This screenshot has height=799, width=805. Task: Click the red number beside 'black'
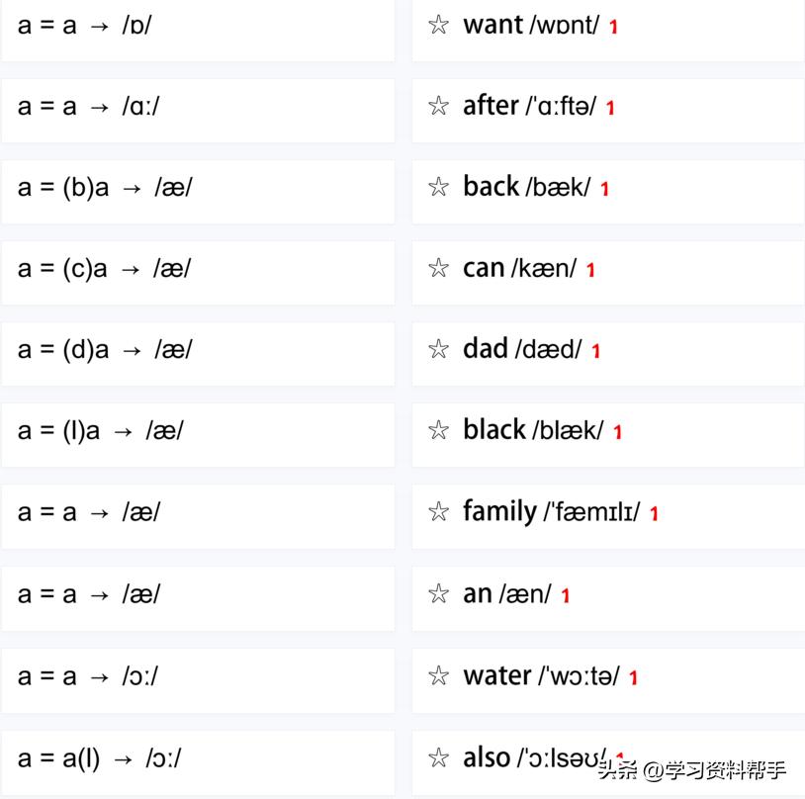[x=617, y=432]
